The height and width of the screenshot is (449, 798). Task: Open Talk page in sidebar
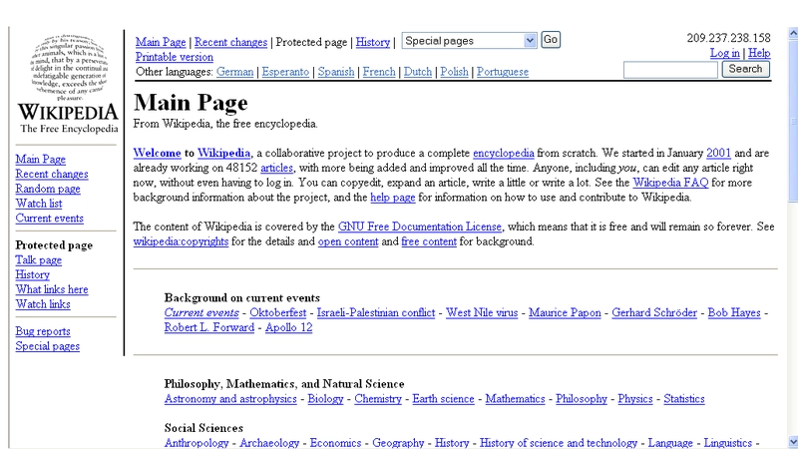(38, 260)
